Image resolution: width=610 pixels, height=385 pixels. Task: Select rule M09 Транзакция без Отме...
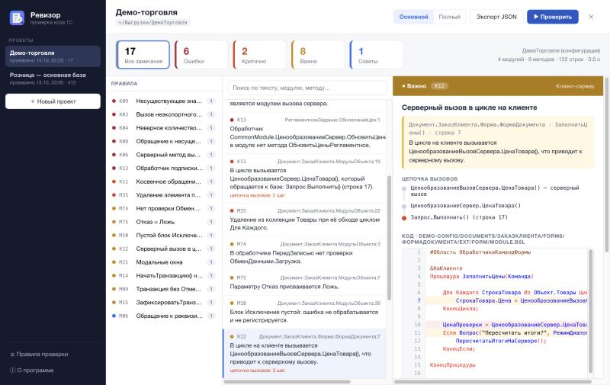pyautogui.click(x=163, y=289)
